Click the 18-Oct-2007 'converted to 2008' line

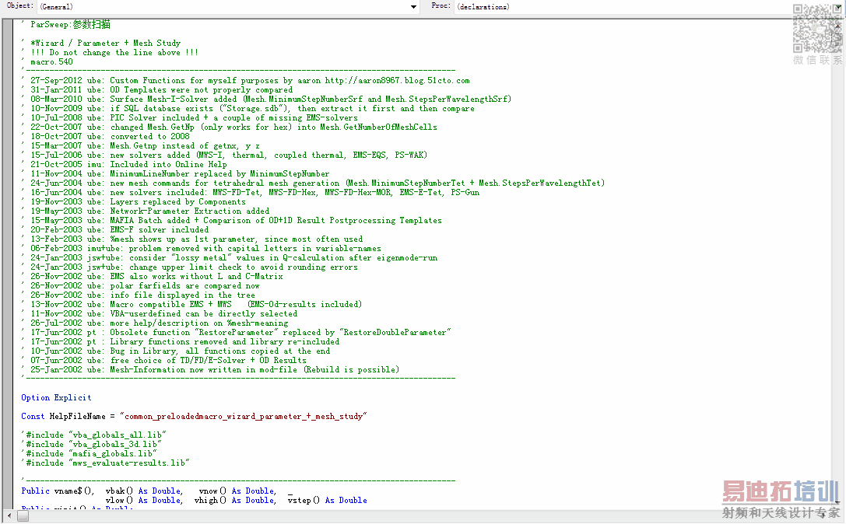[x=106, y=136]
